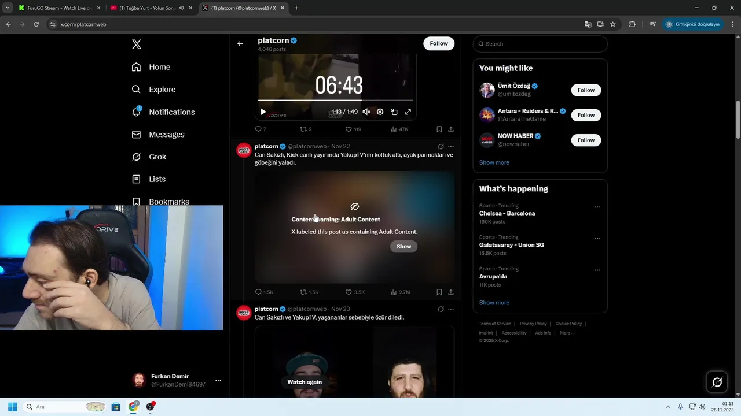Image resolution: width=741 pixels, height=416 pixels.
Task: Click the search input field
Action: click(540, 44)
